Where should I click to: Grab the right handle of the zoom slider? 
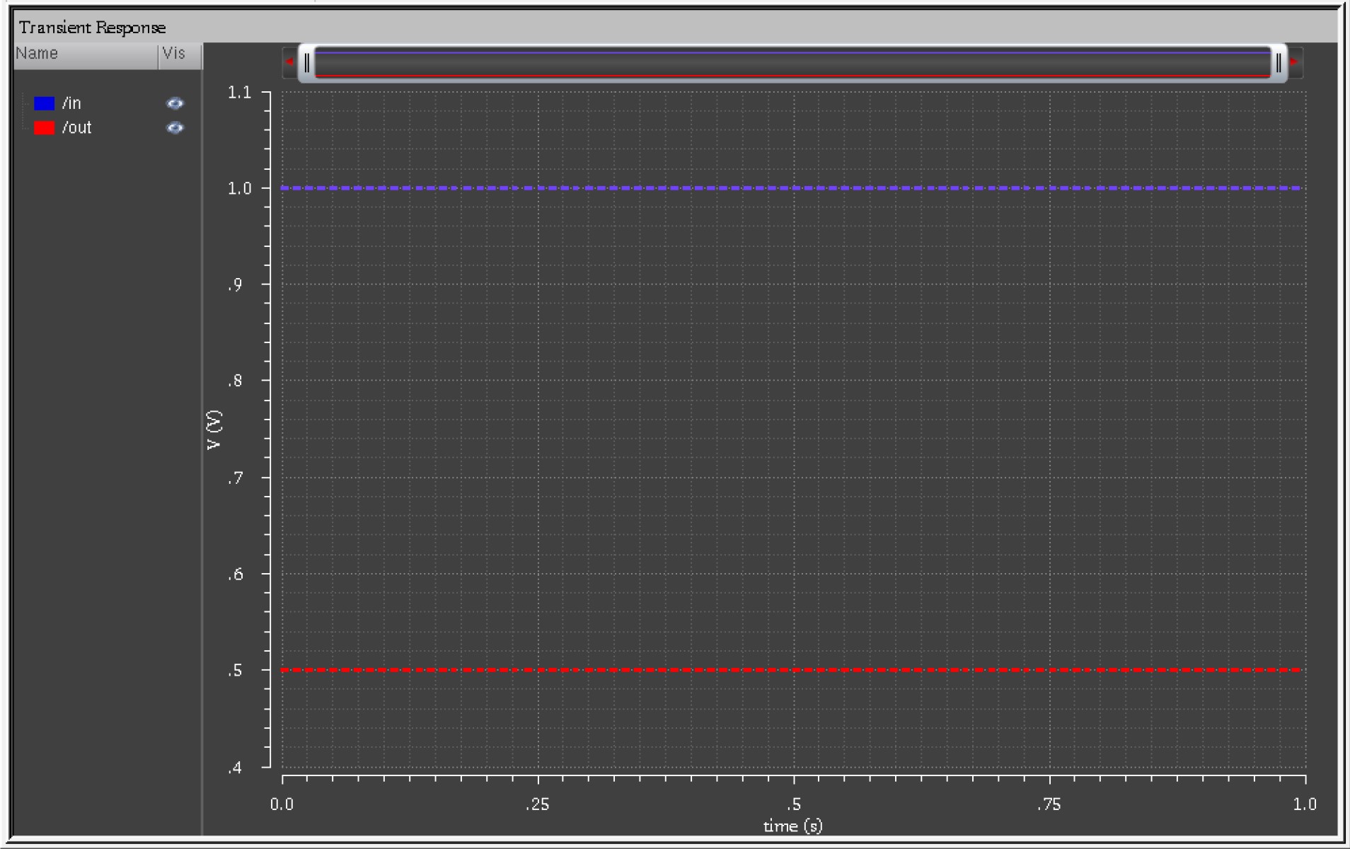click(x=1278, y=63)
